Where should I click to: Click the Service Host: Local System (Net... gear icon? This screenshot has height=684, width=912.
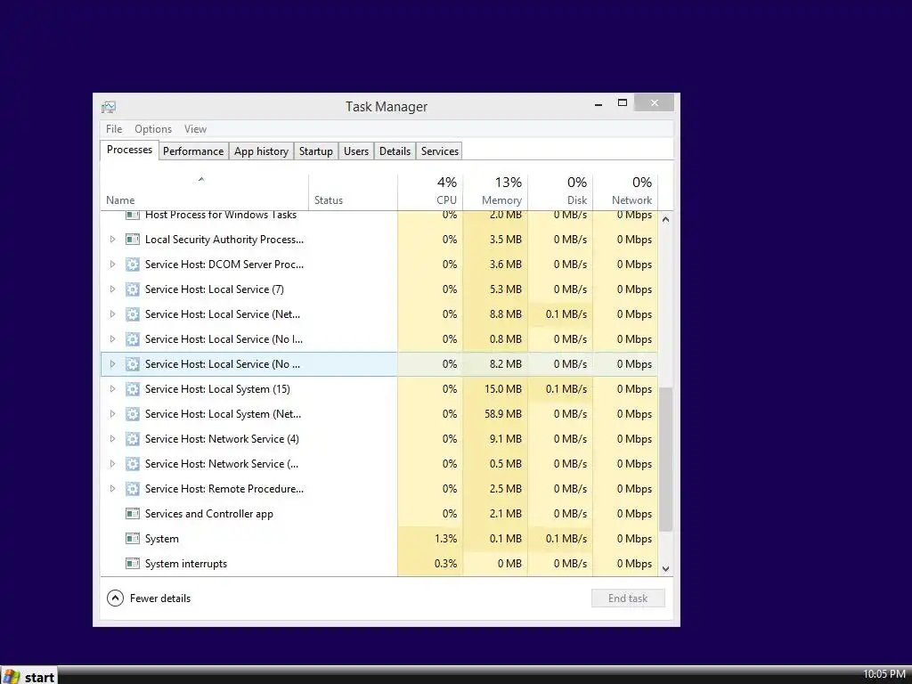point(133,414)
